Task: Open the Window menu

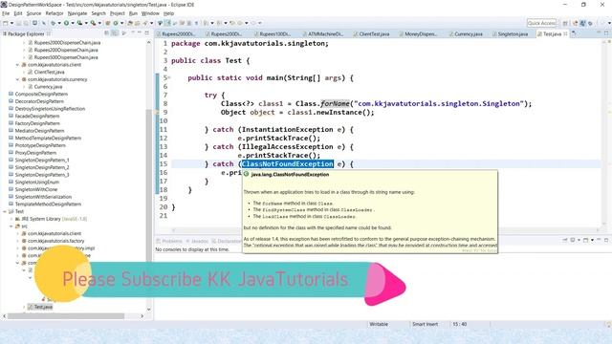Action: pos(150,13)
